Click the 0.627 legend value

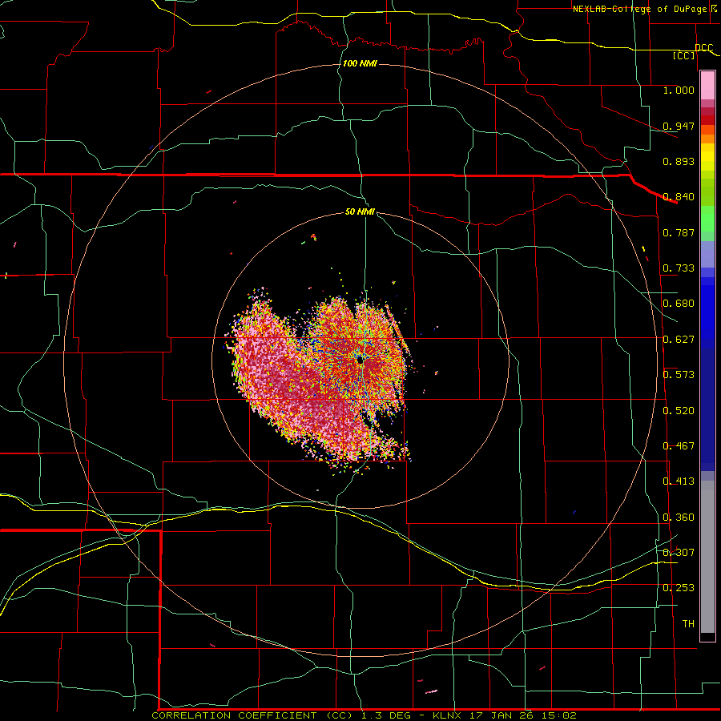tap(679, 339)
